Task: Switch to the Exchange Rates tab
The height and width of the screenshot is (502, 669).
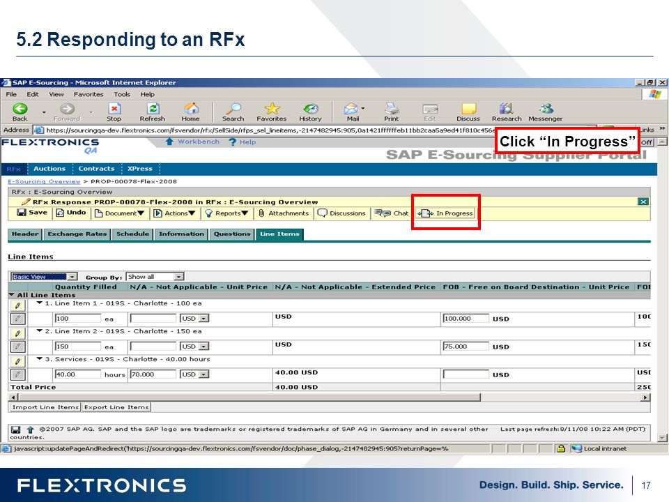Action: point(77,234)
